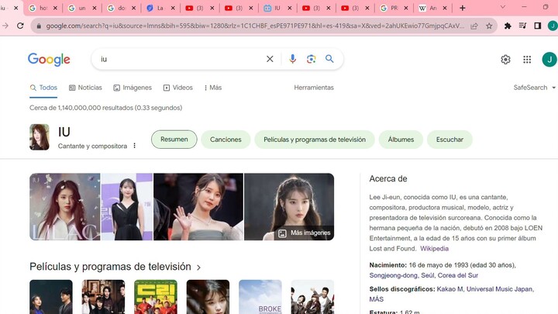Select the Álbumes chip
The image size is (558, 314).
click(x=401, y=140)
